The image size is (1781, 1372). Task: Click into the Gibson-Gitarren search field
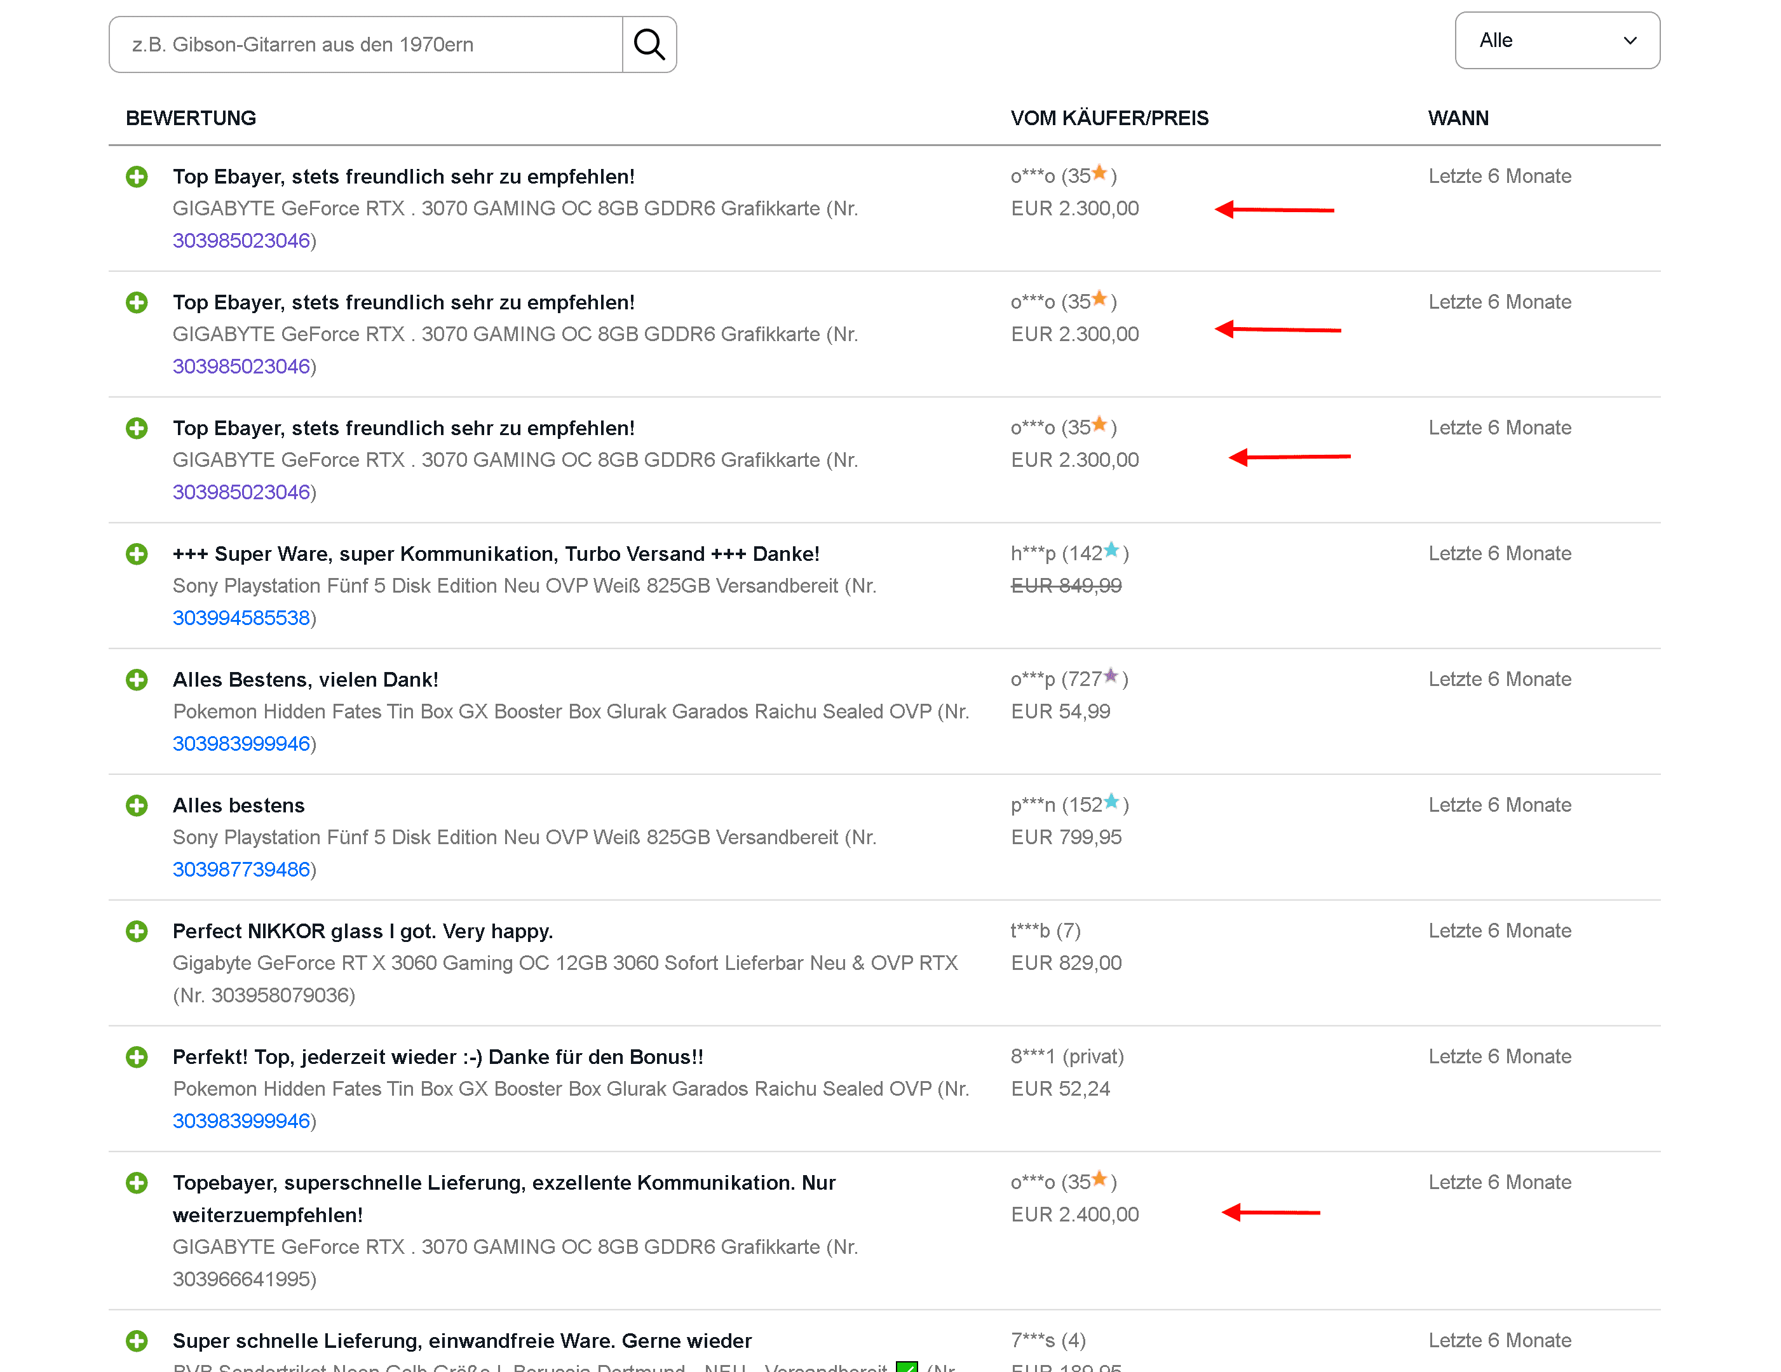pyautogui.click(x=366, y=45)
